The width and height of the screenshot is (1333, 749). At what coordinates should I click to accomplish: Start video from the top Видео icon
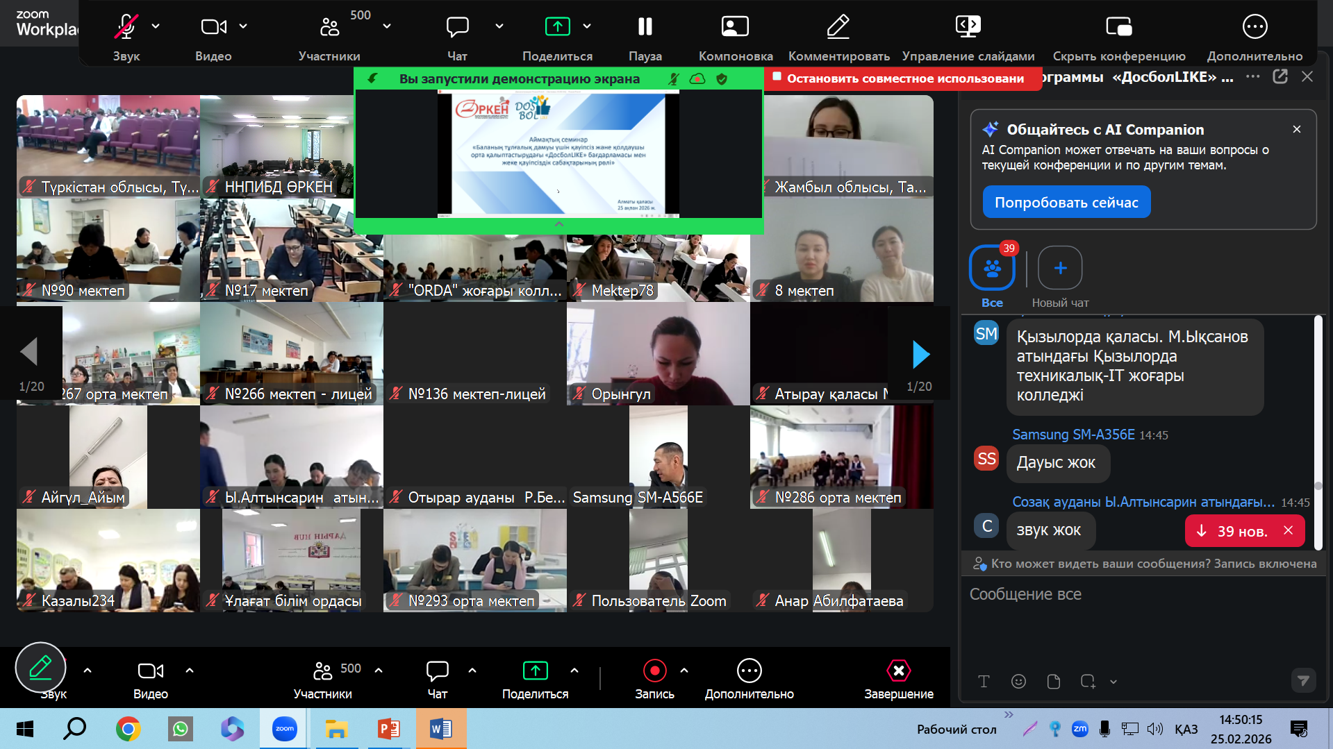[x=213, y=27]
